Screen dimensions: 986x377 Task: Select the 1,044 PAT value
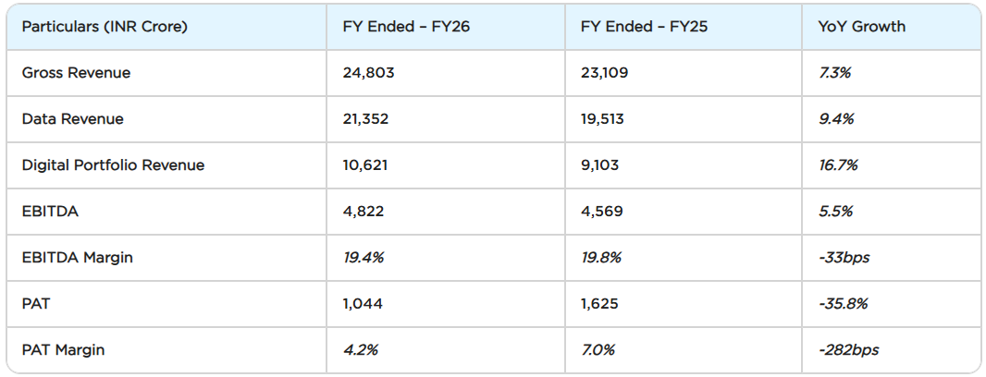[363, 304]
